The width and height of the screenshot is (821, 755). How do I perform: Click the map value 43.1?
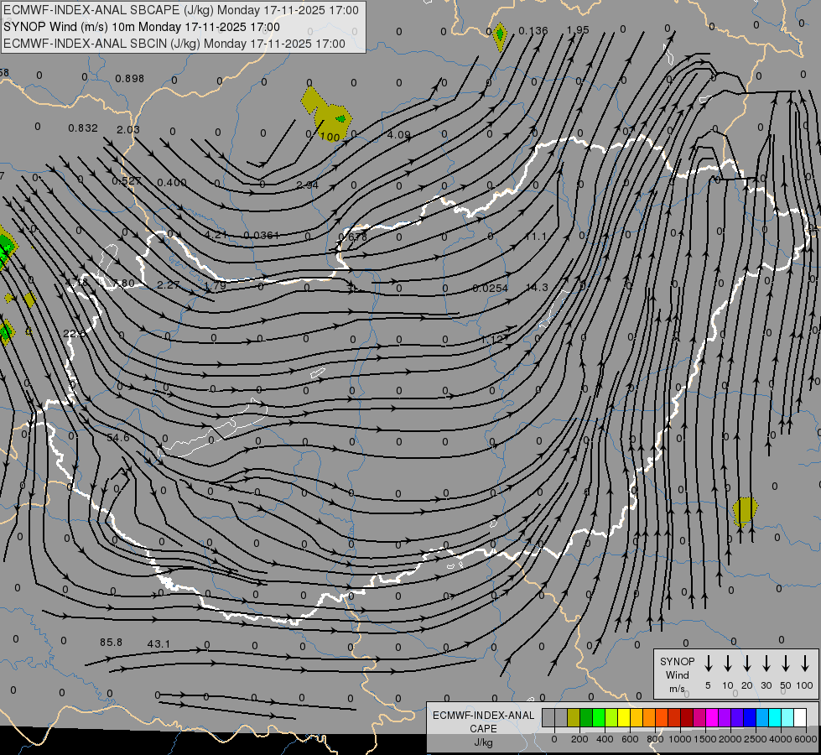tap(158, 643)
